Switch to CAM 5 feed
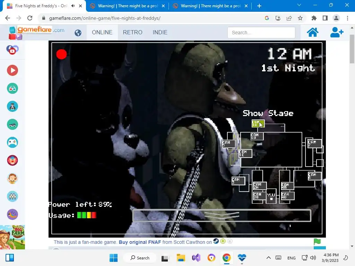 228,144
